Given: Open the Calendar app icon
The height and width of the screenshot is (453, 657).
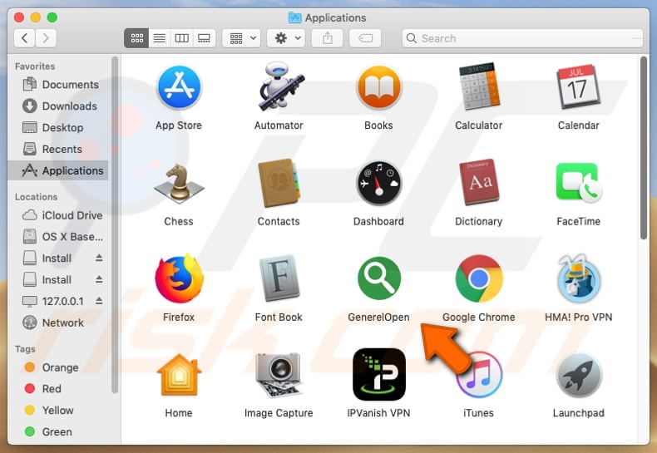Looking at the screenshot, I should pos(578,86).
